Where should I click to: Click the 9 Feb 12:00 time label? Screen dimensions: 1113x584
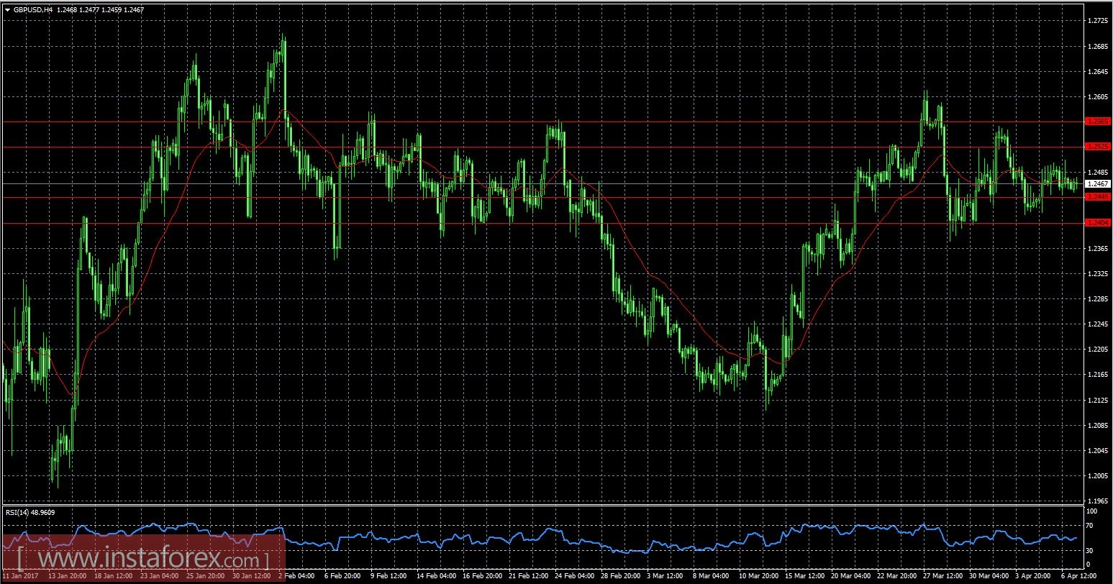tap(389, 576)
